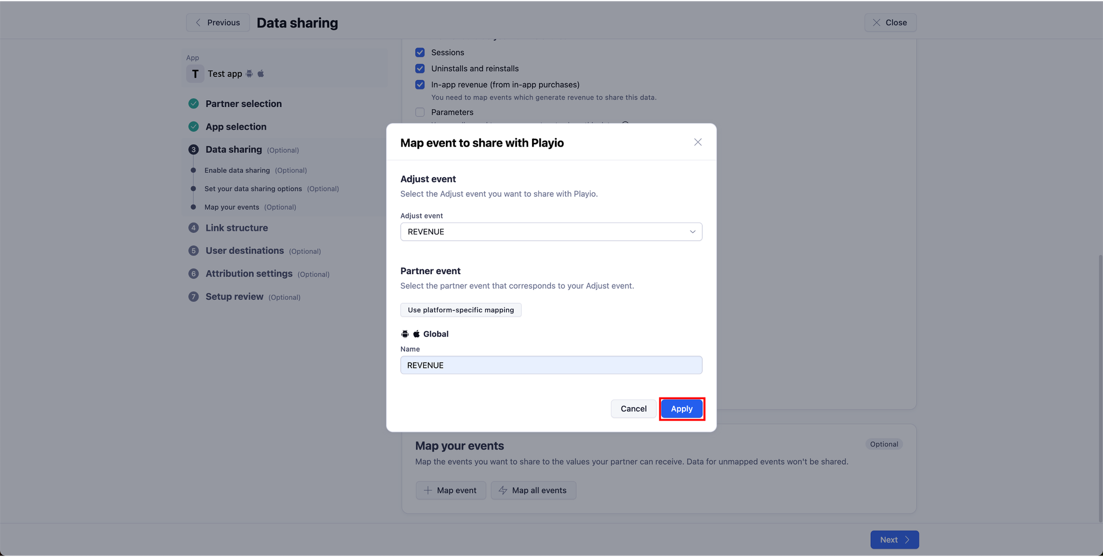Open Attribution settings step

pyautogui.click(x=249, y=274)
